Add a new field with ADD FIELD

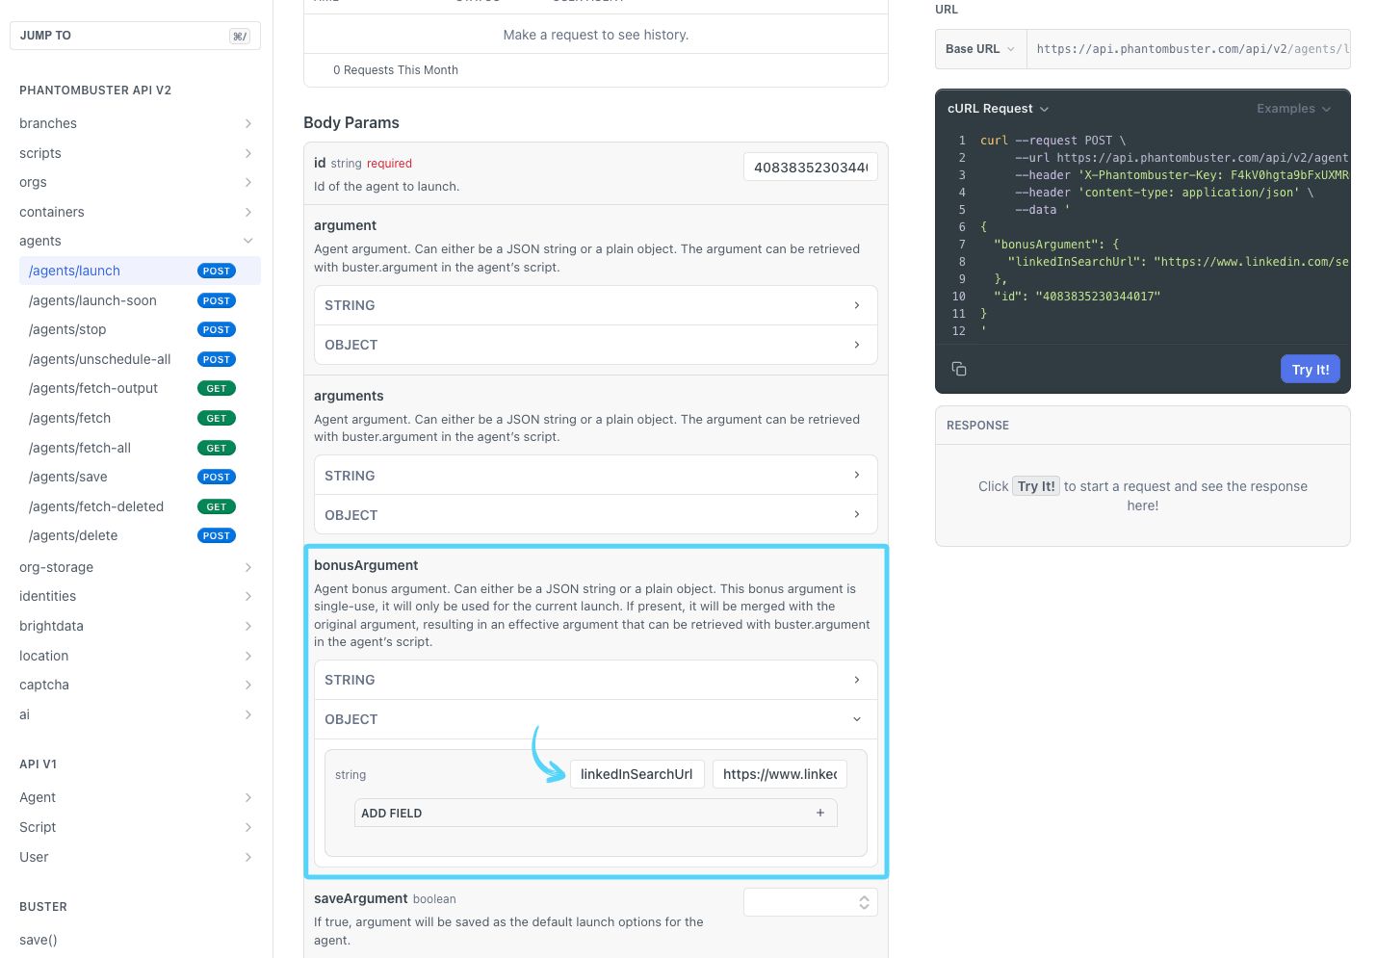[x=595, y=813]
